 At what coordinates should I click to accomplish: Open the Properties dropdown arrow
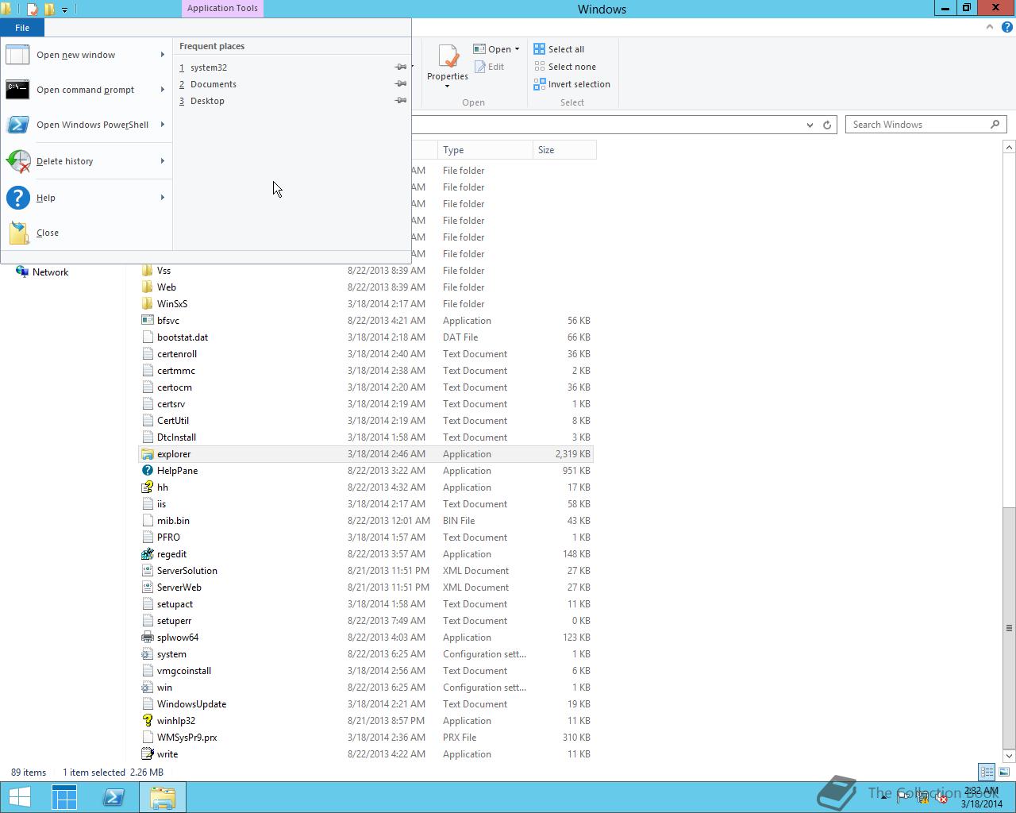click(x=448, y=86)
